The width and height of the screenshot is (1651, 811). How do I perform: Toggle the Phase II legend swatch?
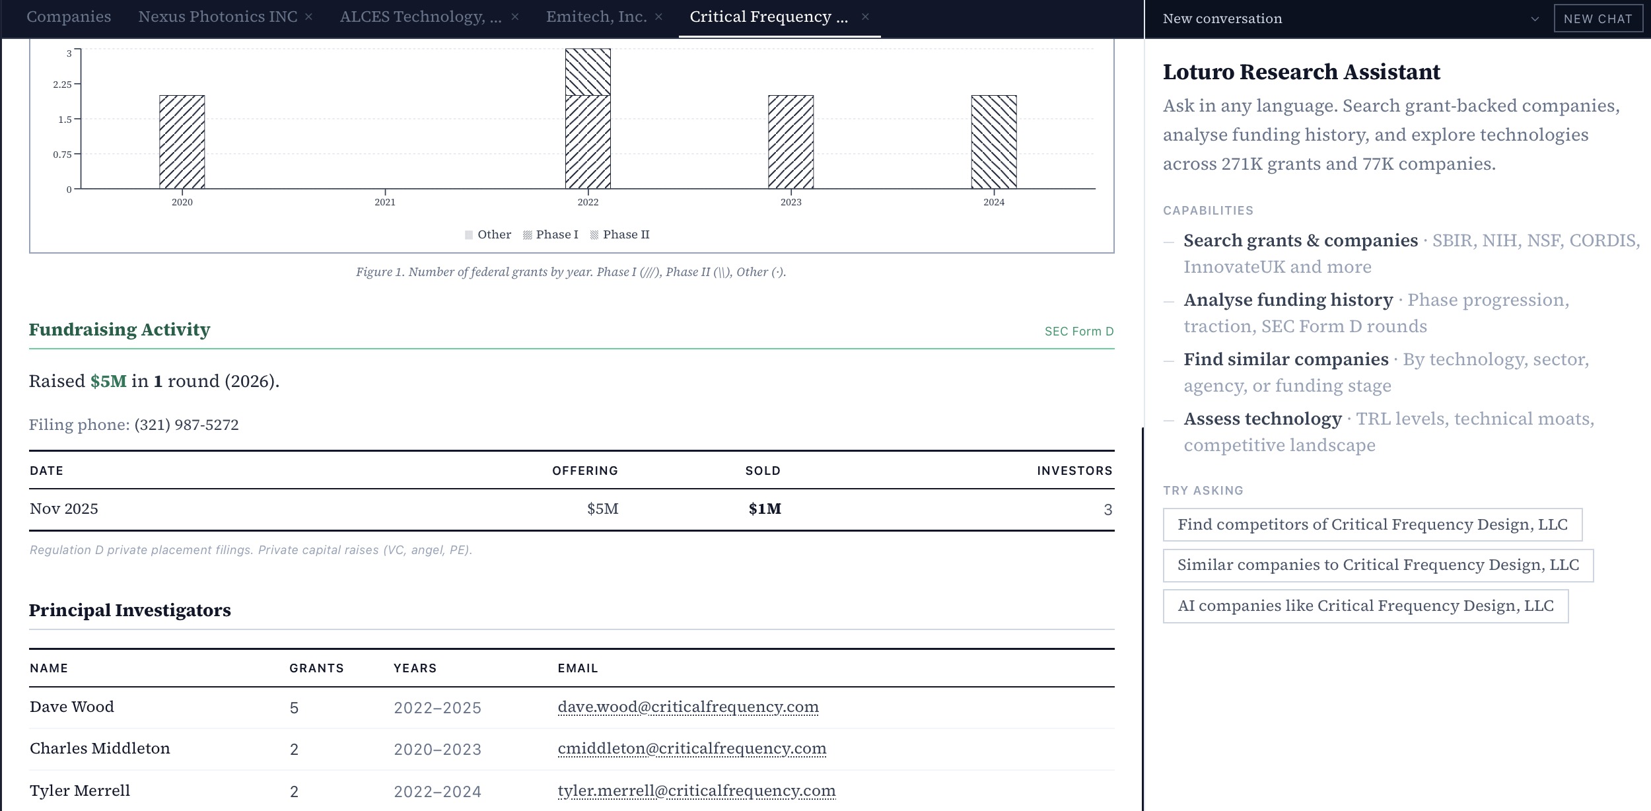pyautogui.click(x=594, y=235)
